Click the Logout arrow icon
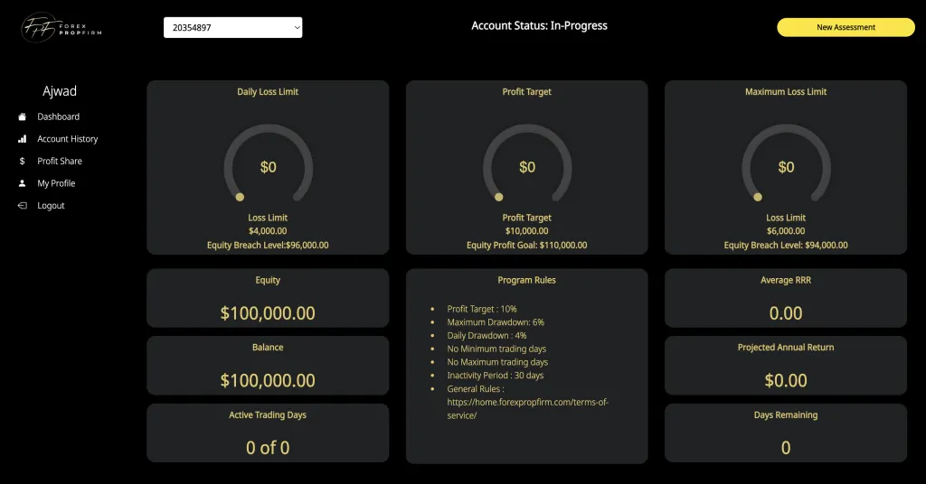The height and width of the screenshot is (484, 926). (x=23, y=206)
